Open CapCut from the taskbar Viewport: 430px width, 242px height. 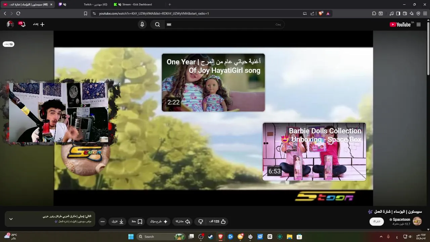tap(270, 237)
